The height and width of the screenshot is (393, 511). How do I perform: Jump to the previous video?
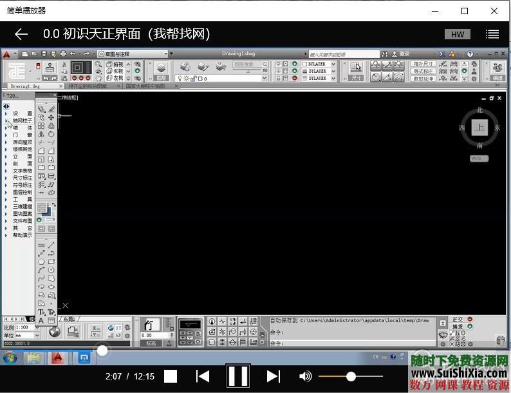[203, 376]
